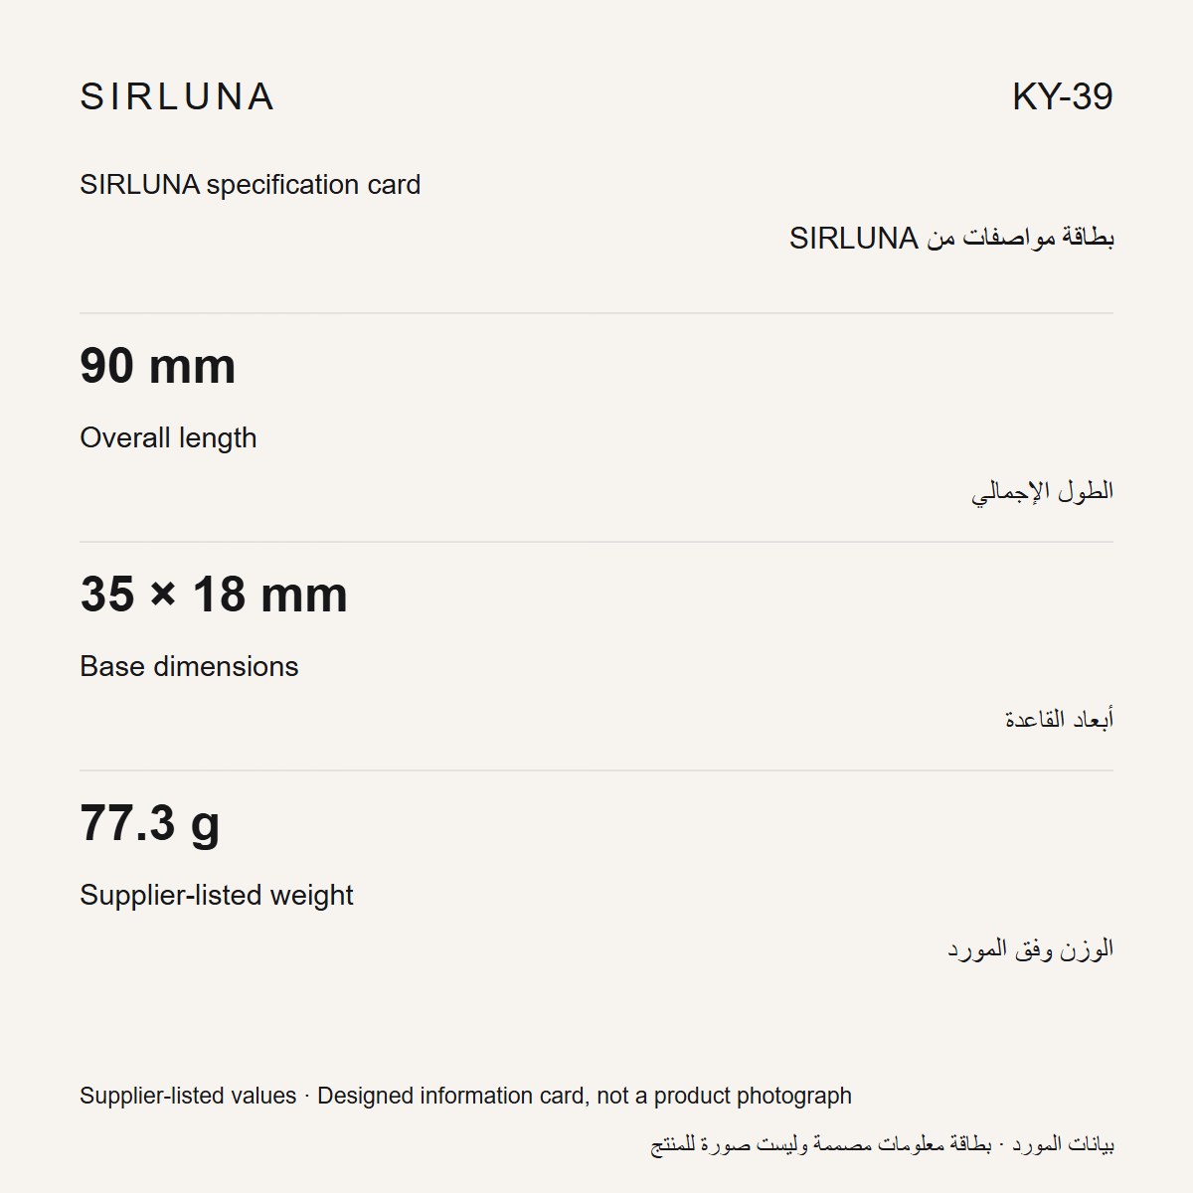Select the 90 mm value
Screen dimensions: 1193x1193
point(158,366)
